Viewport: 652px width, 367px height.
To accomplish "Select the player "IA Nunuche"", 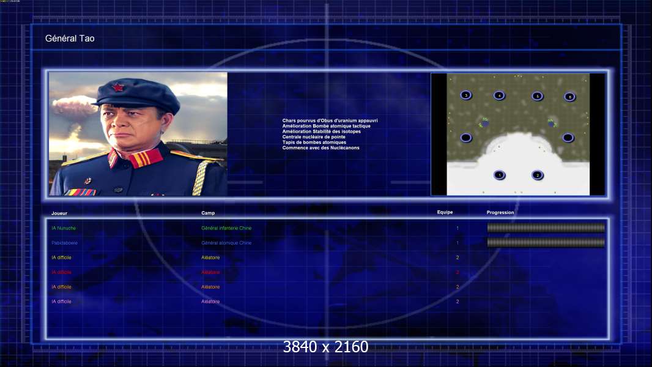I will tap(64, 228).
